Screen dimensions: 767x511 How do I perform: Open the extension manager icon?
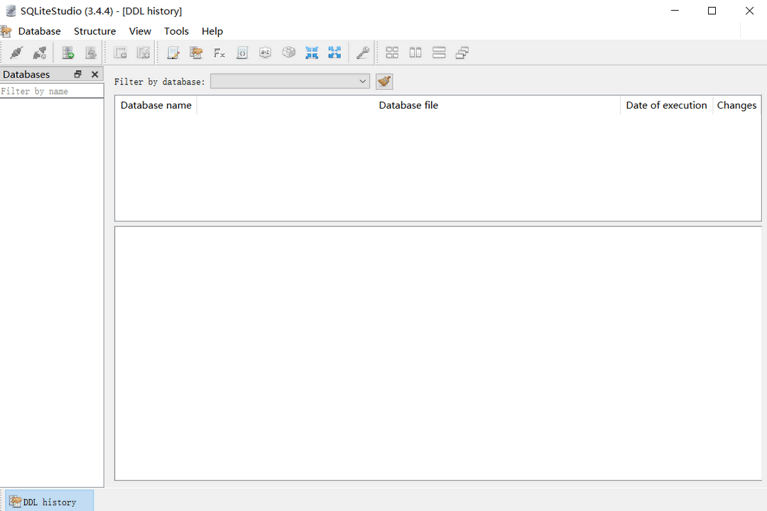tap(288, 53)
